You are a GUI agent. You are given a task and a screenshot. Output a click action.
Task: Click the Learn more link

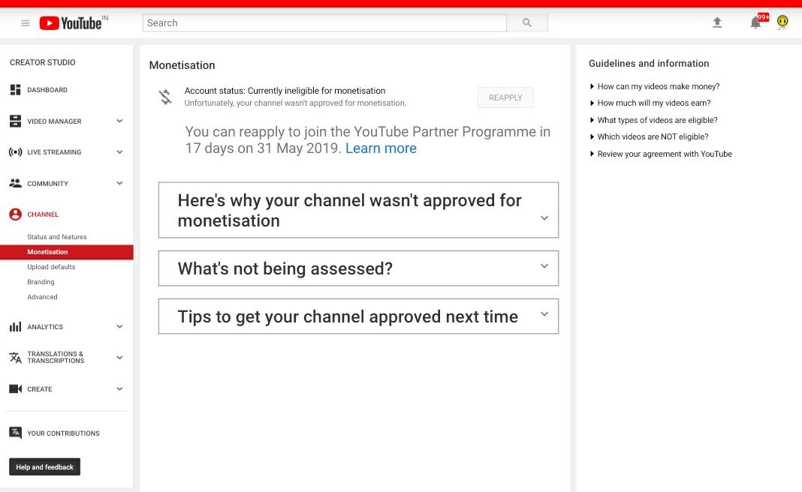point(381,148)
